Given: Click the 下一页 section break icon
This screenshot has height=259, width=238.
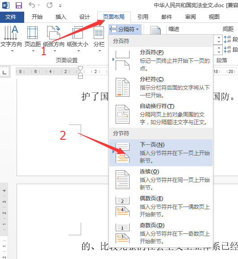Looking at the screenshot, I should click(x=122, y=153).
